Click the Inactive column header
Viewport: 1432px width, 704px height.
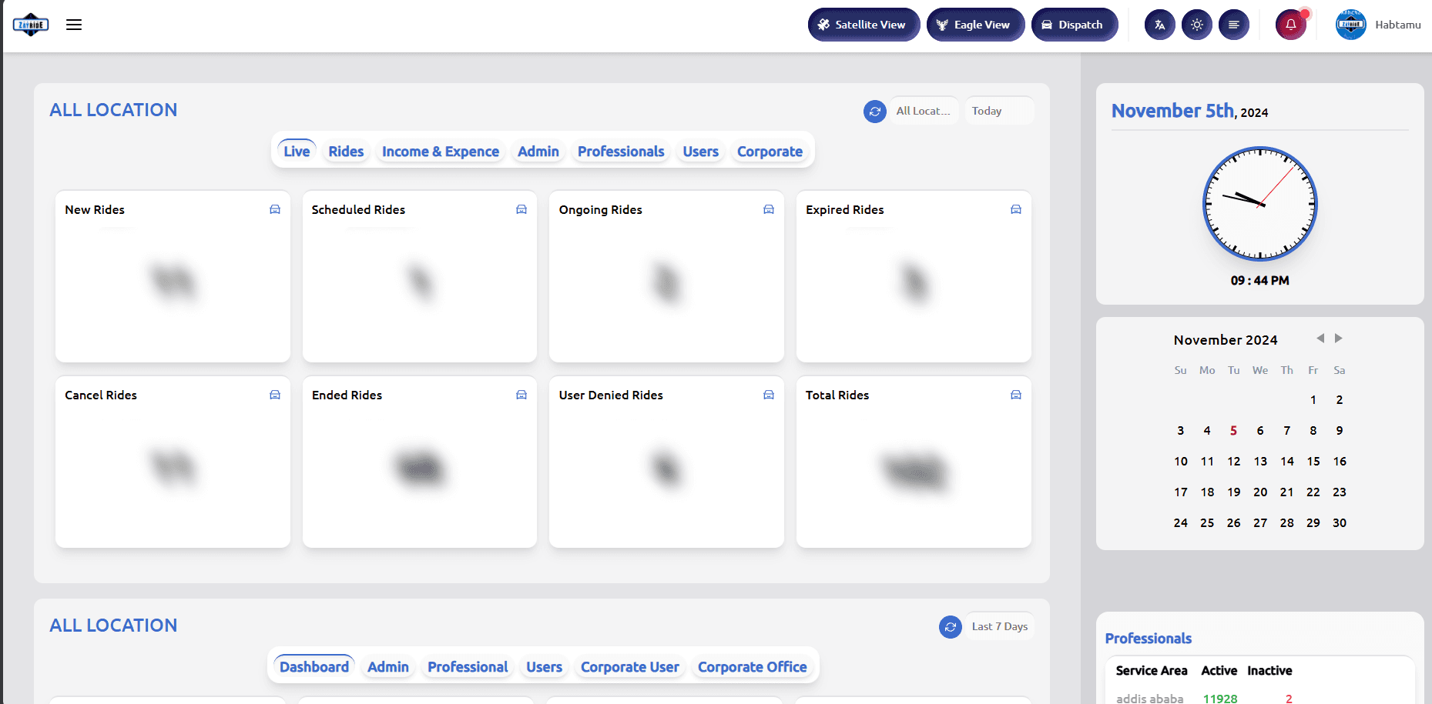click(x=1269, y=671)
